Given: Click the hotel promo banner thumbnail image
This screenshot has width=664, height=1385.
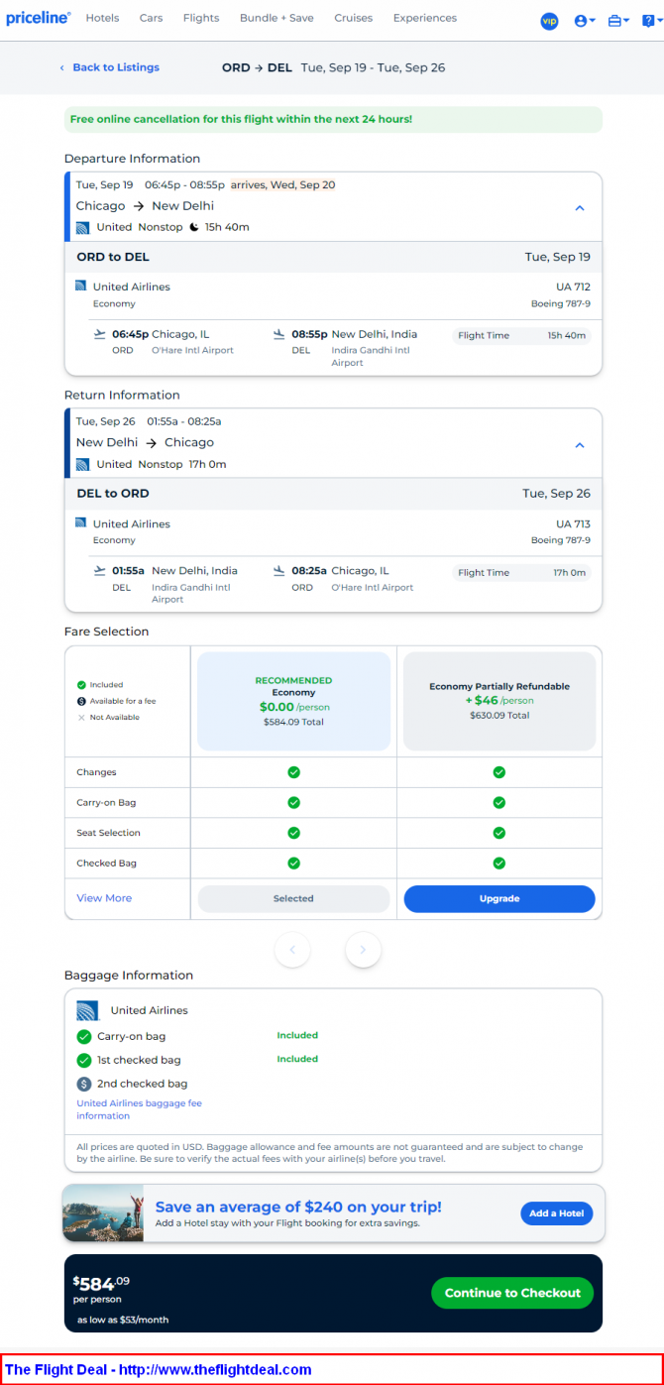Looking at the screenshot, I should [x=103, y=1213].
